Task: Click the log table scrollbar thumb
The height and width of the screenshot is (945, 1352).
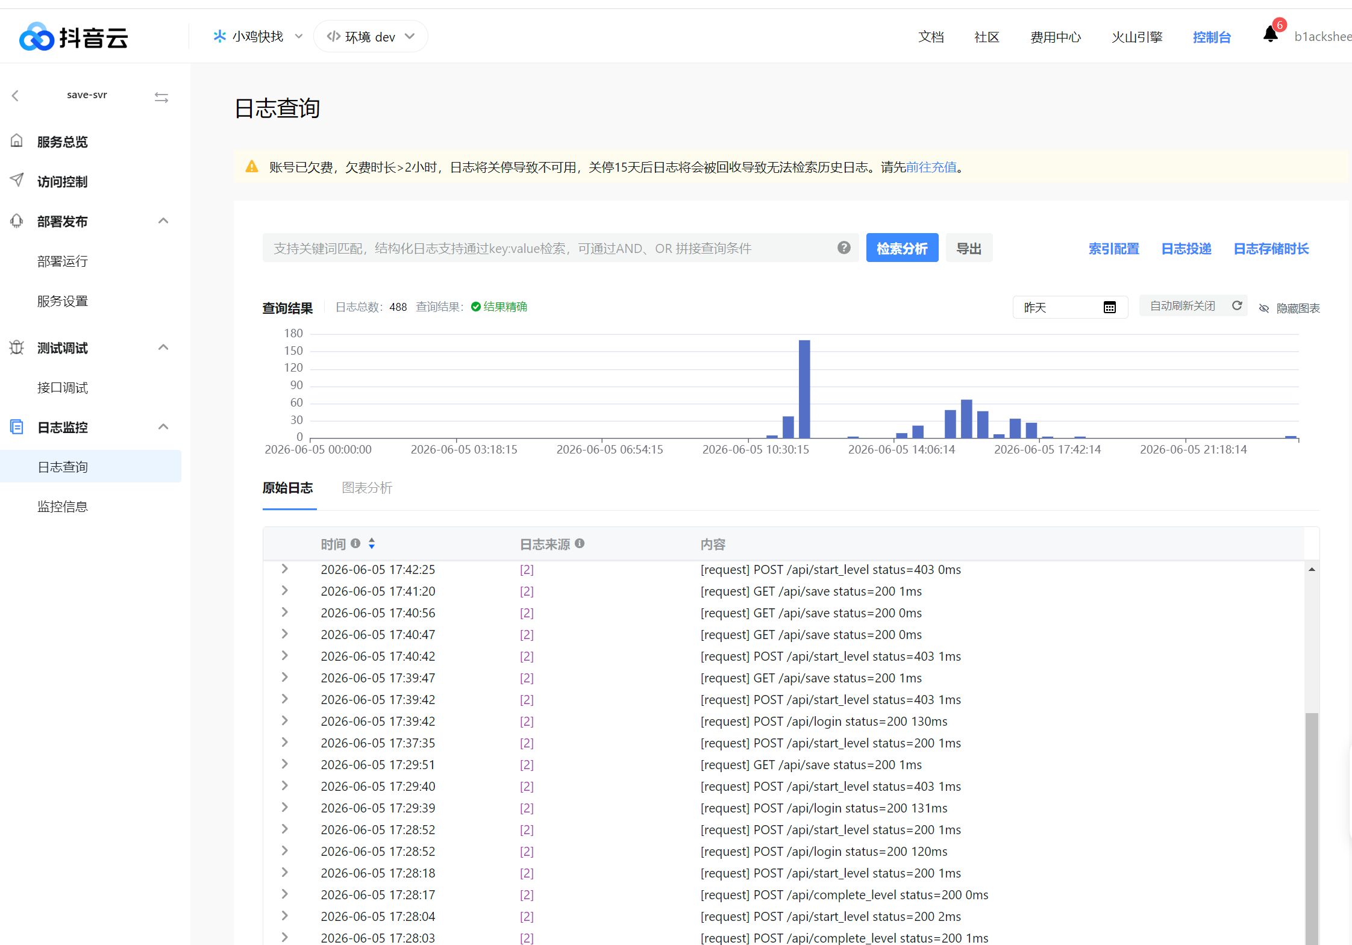Action: (1312, 829)
